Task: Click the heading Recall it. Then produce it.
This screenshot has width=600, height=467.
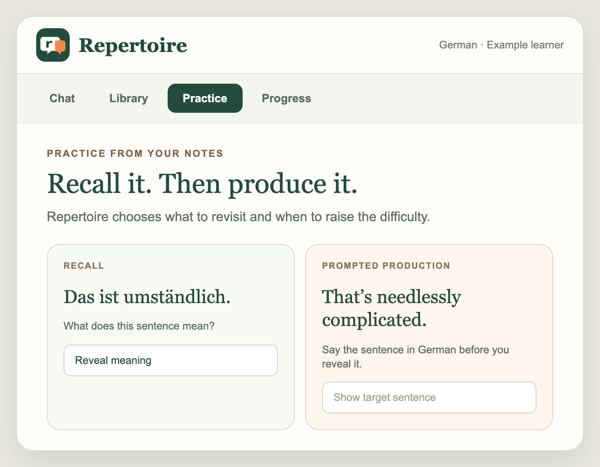Action: click(x=202, y=183)
